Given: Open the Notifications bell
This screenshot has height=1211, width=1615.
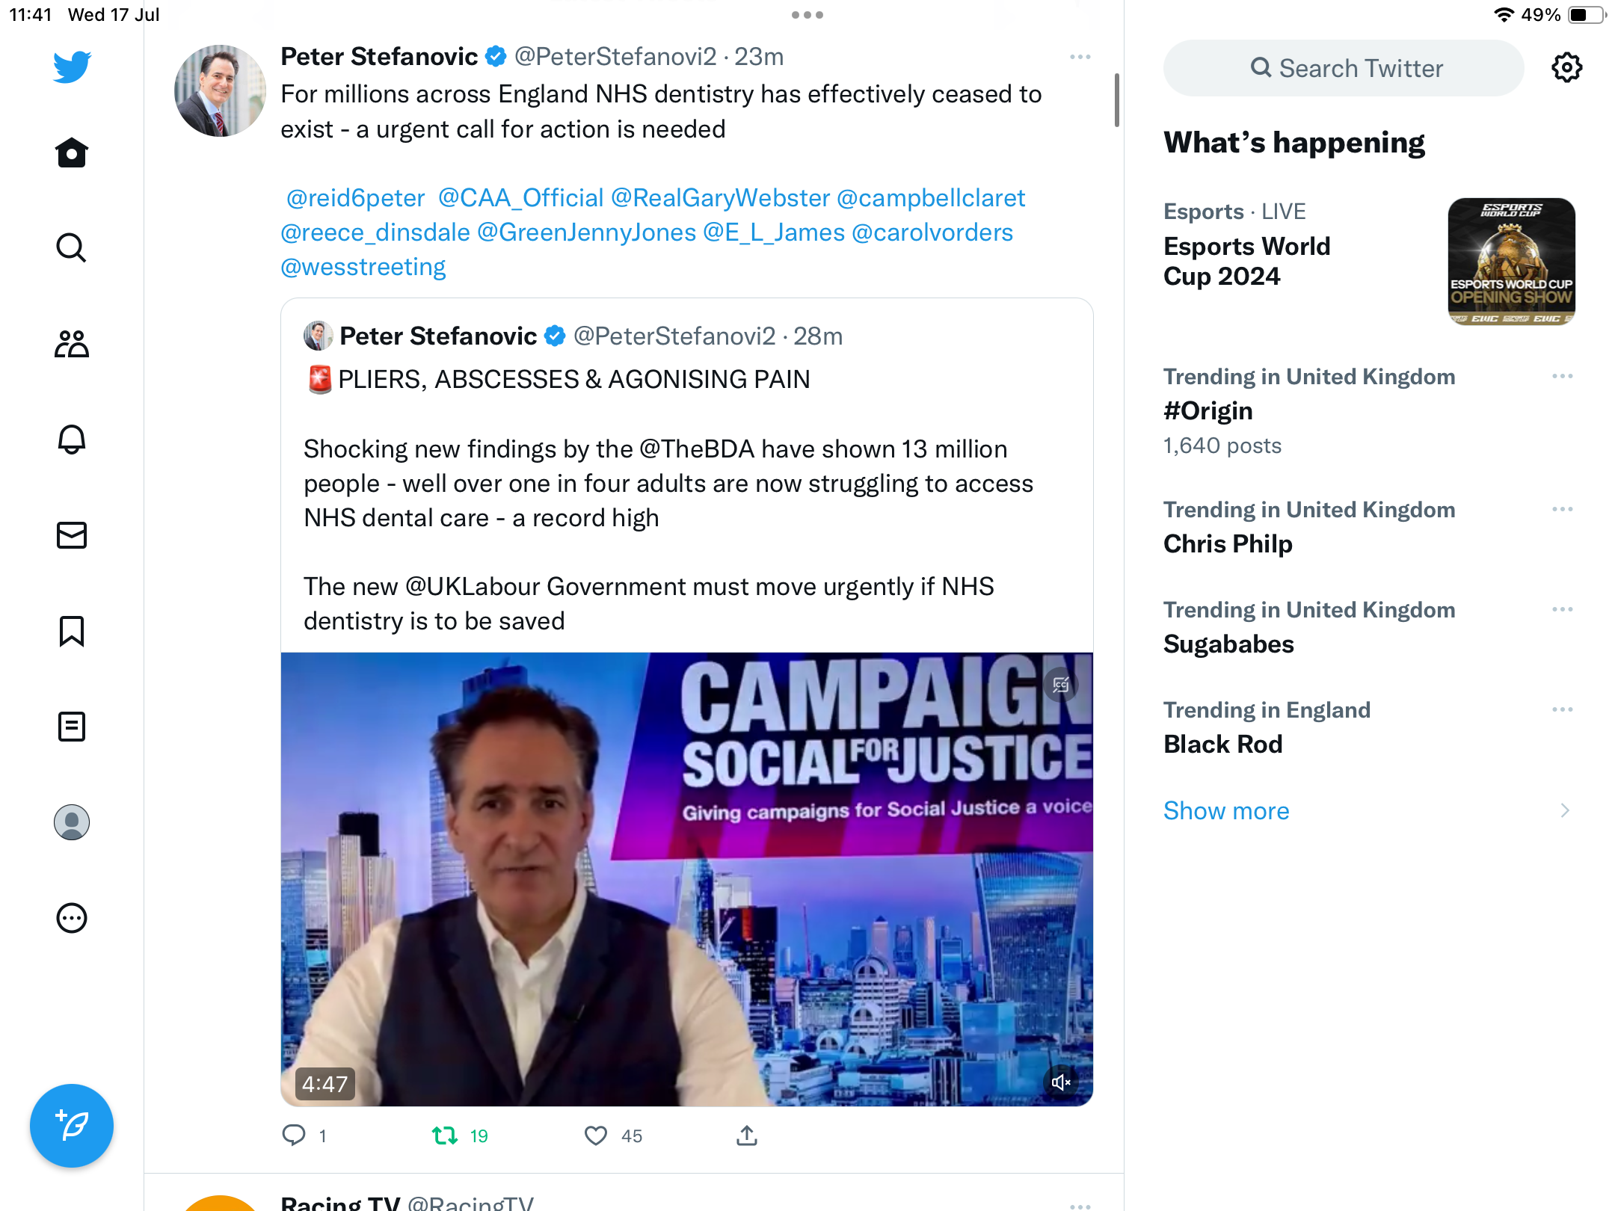Looking at the screenshot, I should [x=72, y=440].
